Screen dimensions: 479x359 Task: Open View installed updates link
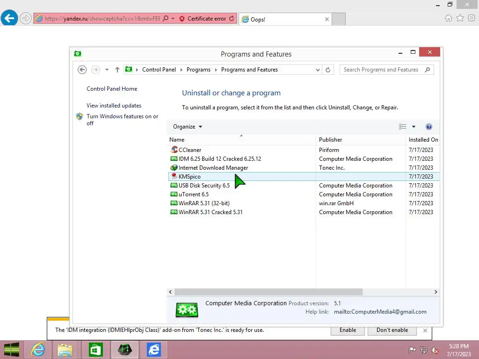coord(114,105)
